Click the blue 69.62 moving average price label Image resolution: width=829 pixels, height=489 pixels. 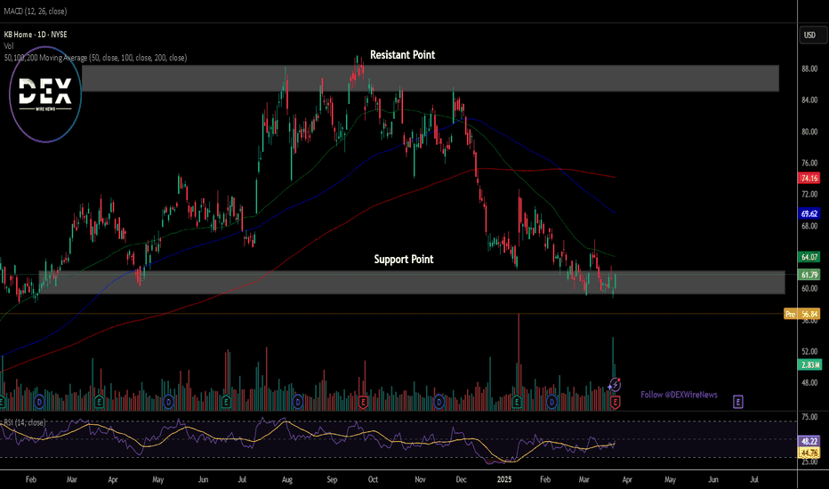[x=809, y=213]
